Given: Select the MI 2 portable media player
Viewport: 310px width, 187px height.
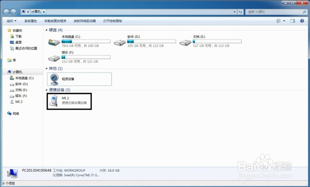Looking at the screenshot, I should [69, 101].
